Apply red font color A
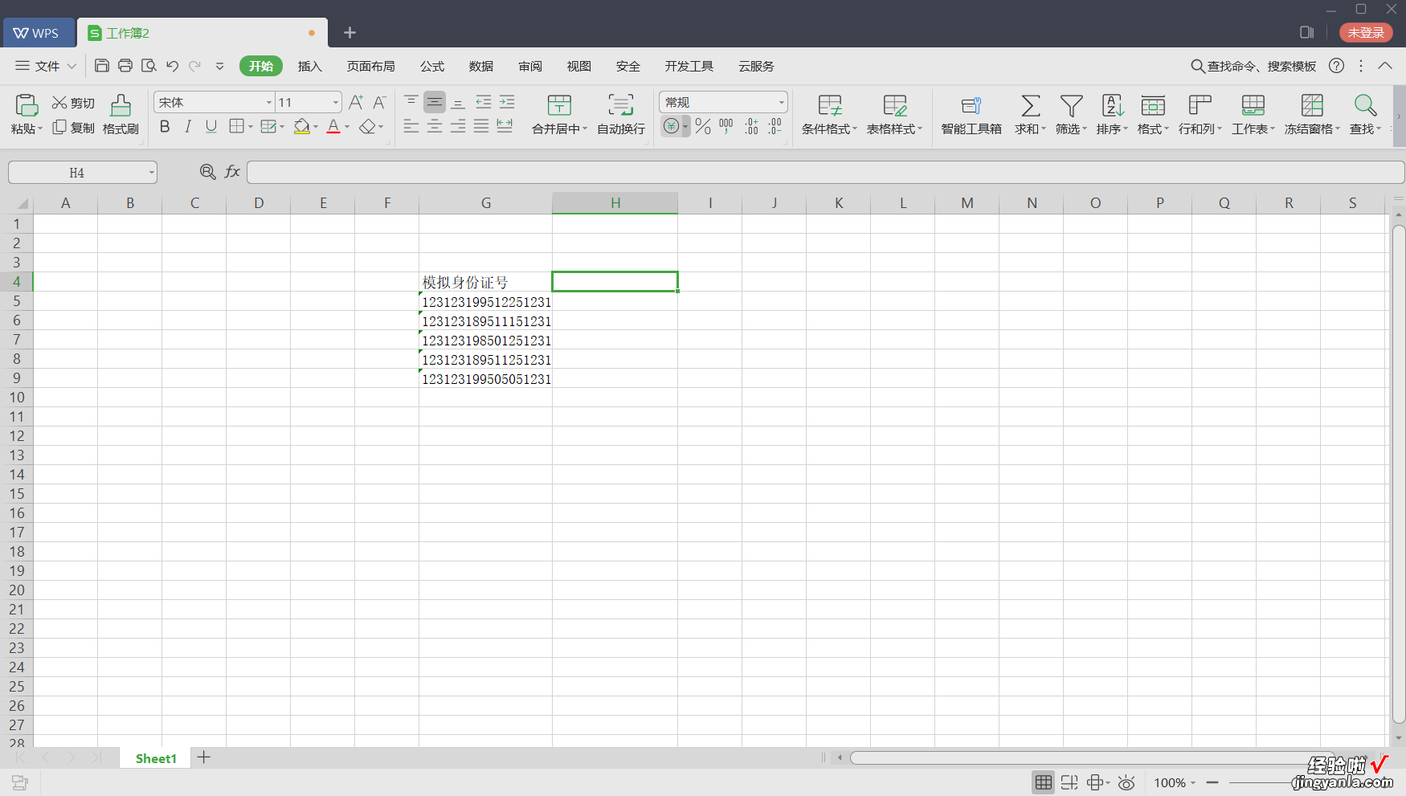This screenshot has height=796, width=1406. tap(333, 126)
